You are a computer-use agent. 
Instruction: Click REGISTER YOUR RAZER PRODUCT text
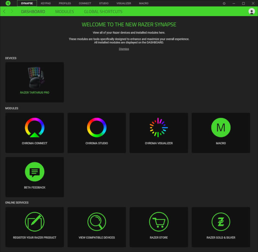[x=35, y=238]
